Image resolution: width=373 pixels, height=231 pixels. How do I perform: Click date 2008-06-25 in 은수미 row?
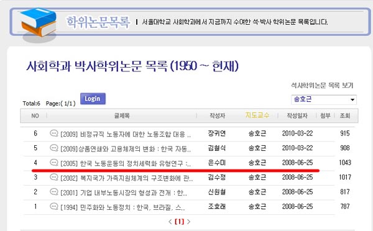tap(297, 163)
